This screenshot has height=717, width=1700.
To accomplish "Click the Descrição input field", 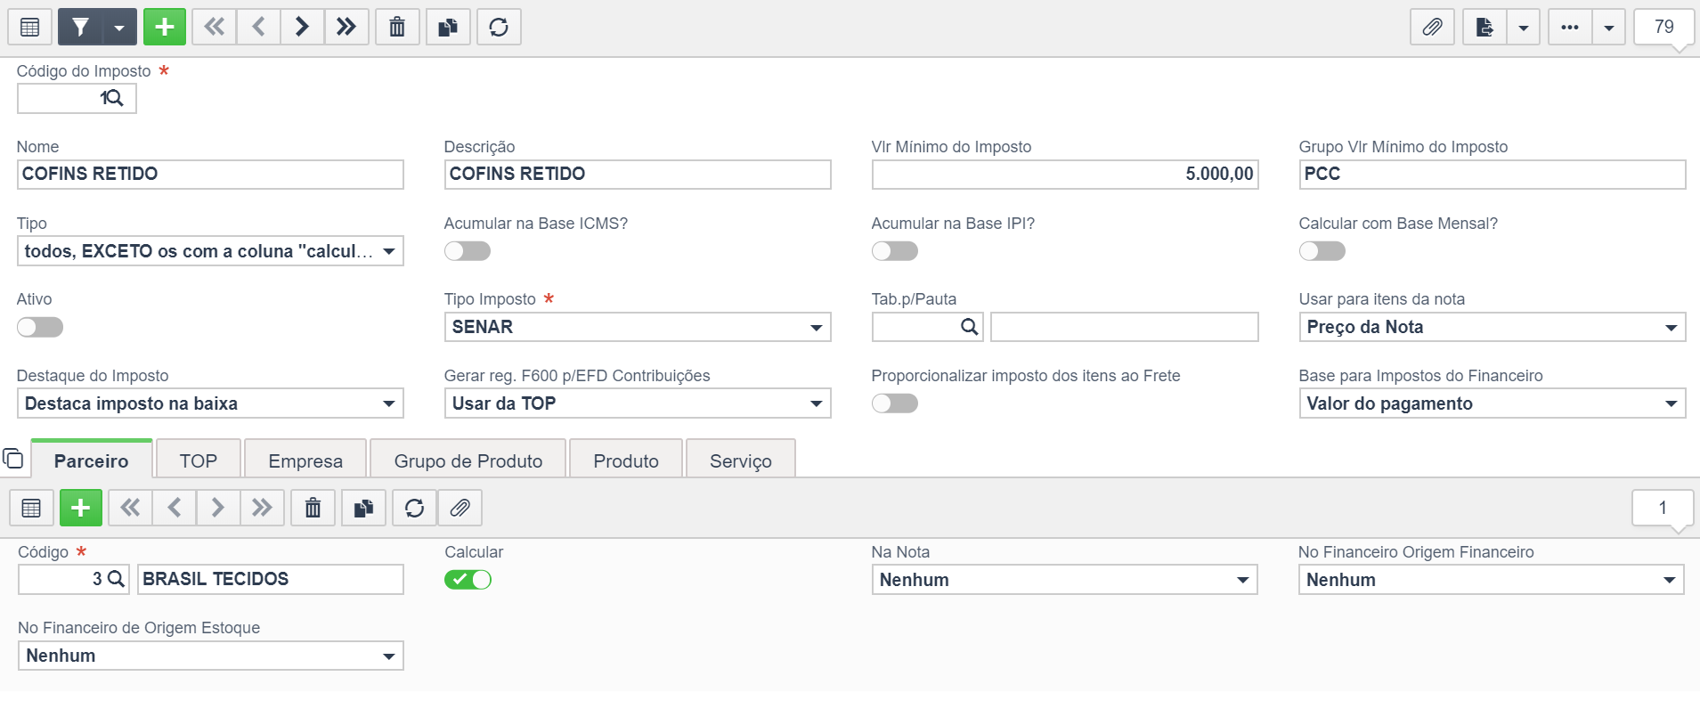I will [638, 174].
